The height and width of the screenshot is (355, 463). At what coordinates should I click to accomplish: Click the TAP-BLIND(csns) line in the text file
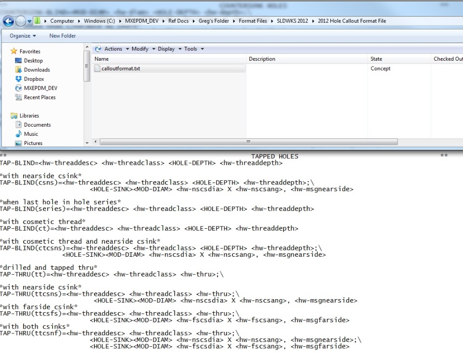click(x=157, y=183)
